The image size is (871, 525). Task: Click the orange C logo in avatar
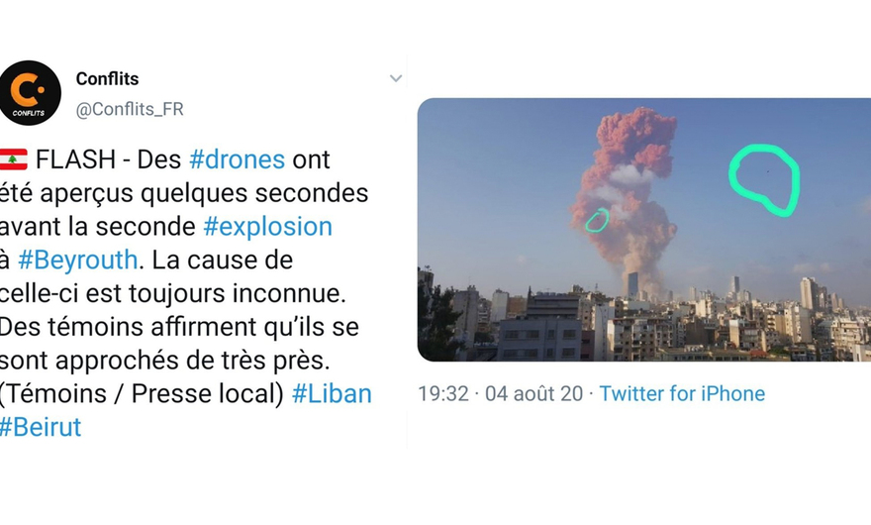pos(27,89)
